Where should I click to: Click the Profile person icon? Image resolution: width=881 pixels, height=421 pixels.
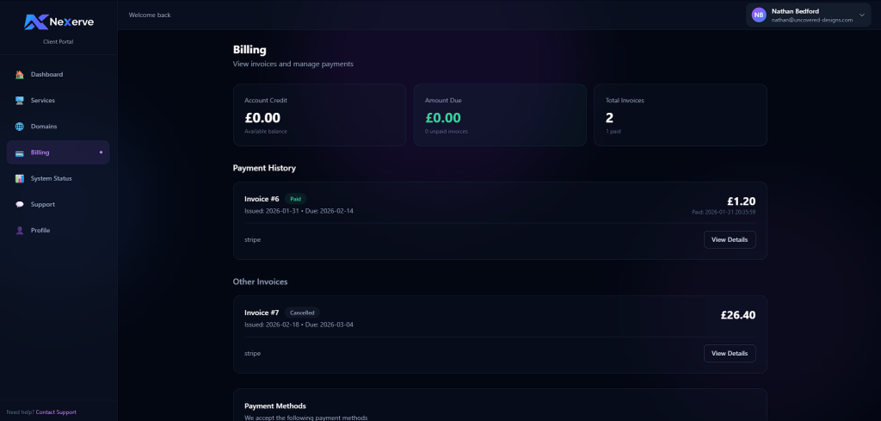[20, 230]
